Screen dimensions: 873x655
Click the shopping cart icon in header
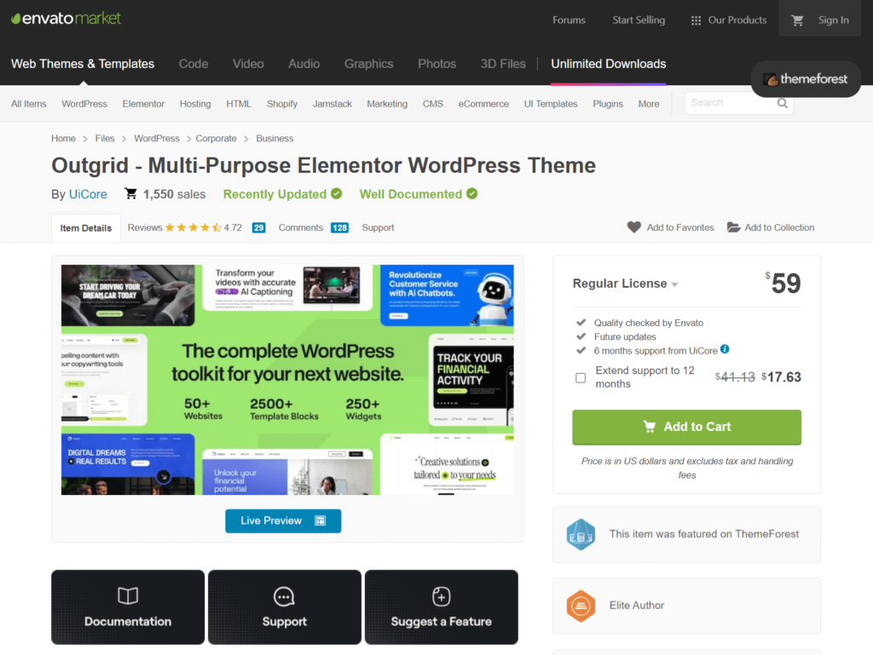pos(798,20)
